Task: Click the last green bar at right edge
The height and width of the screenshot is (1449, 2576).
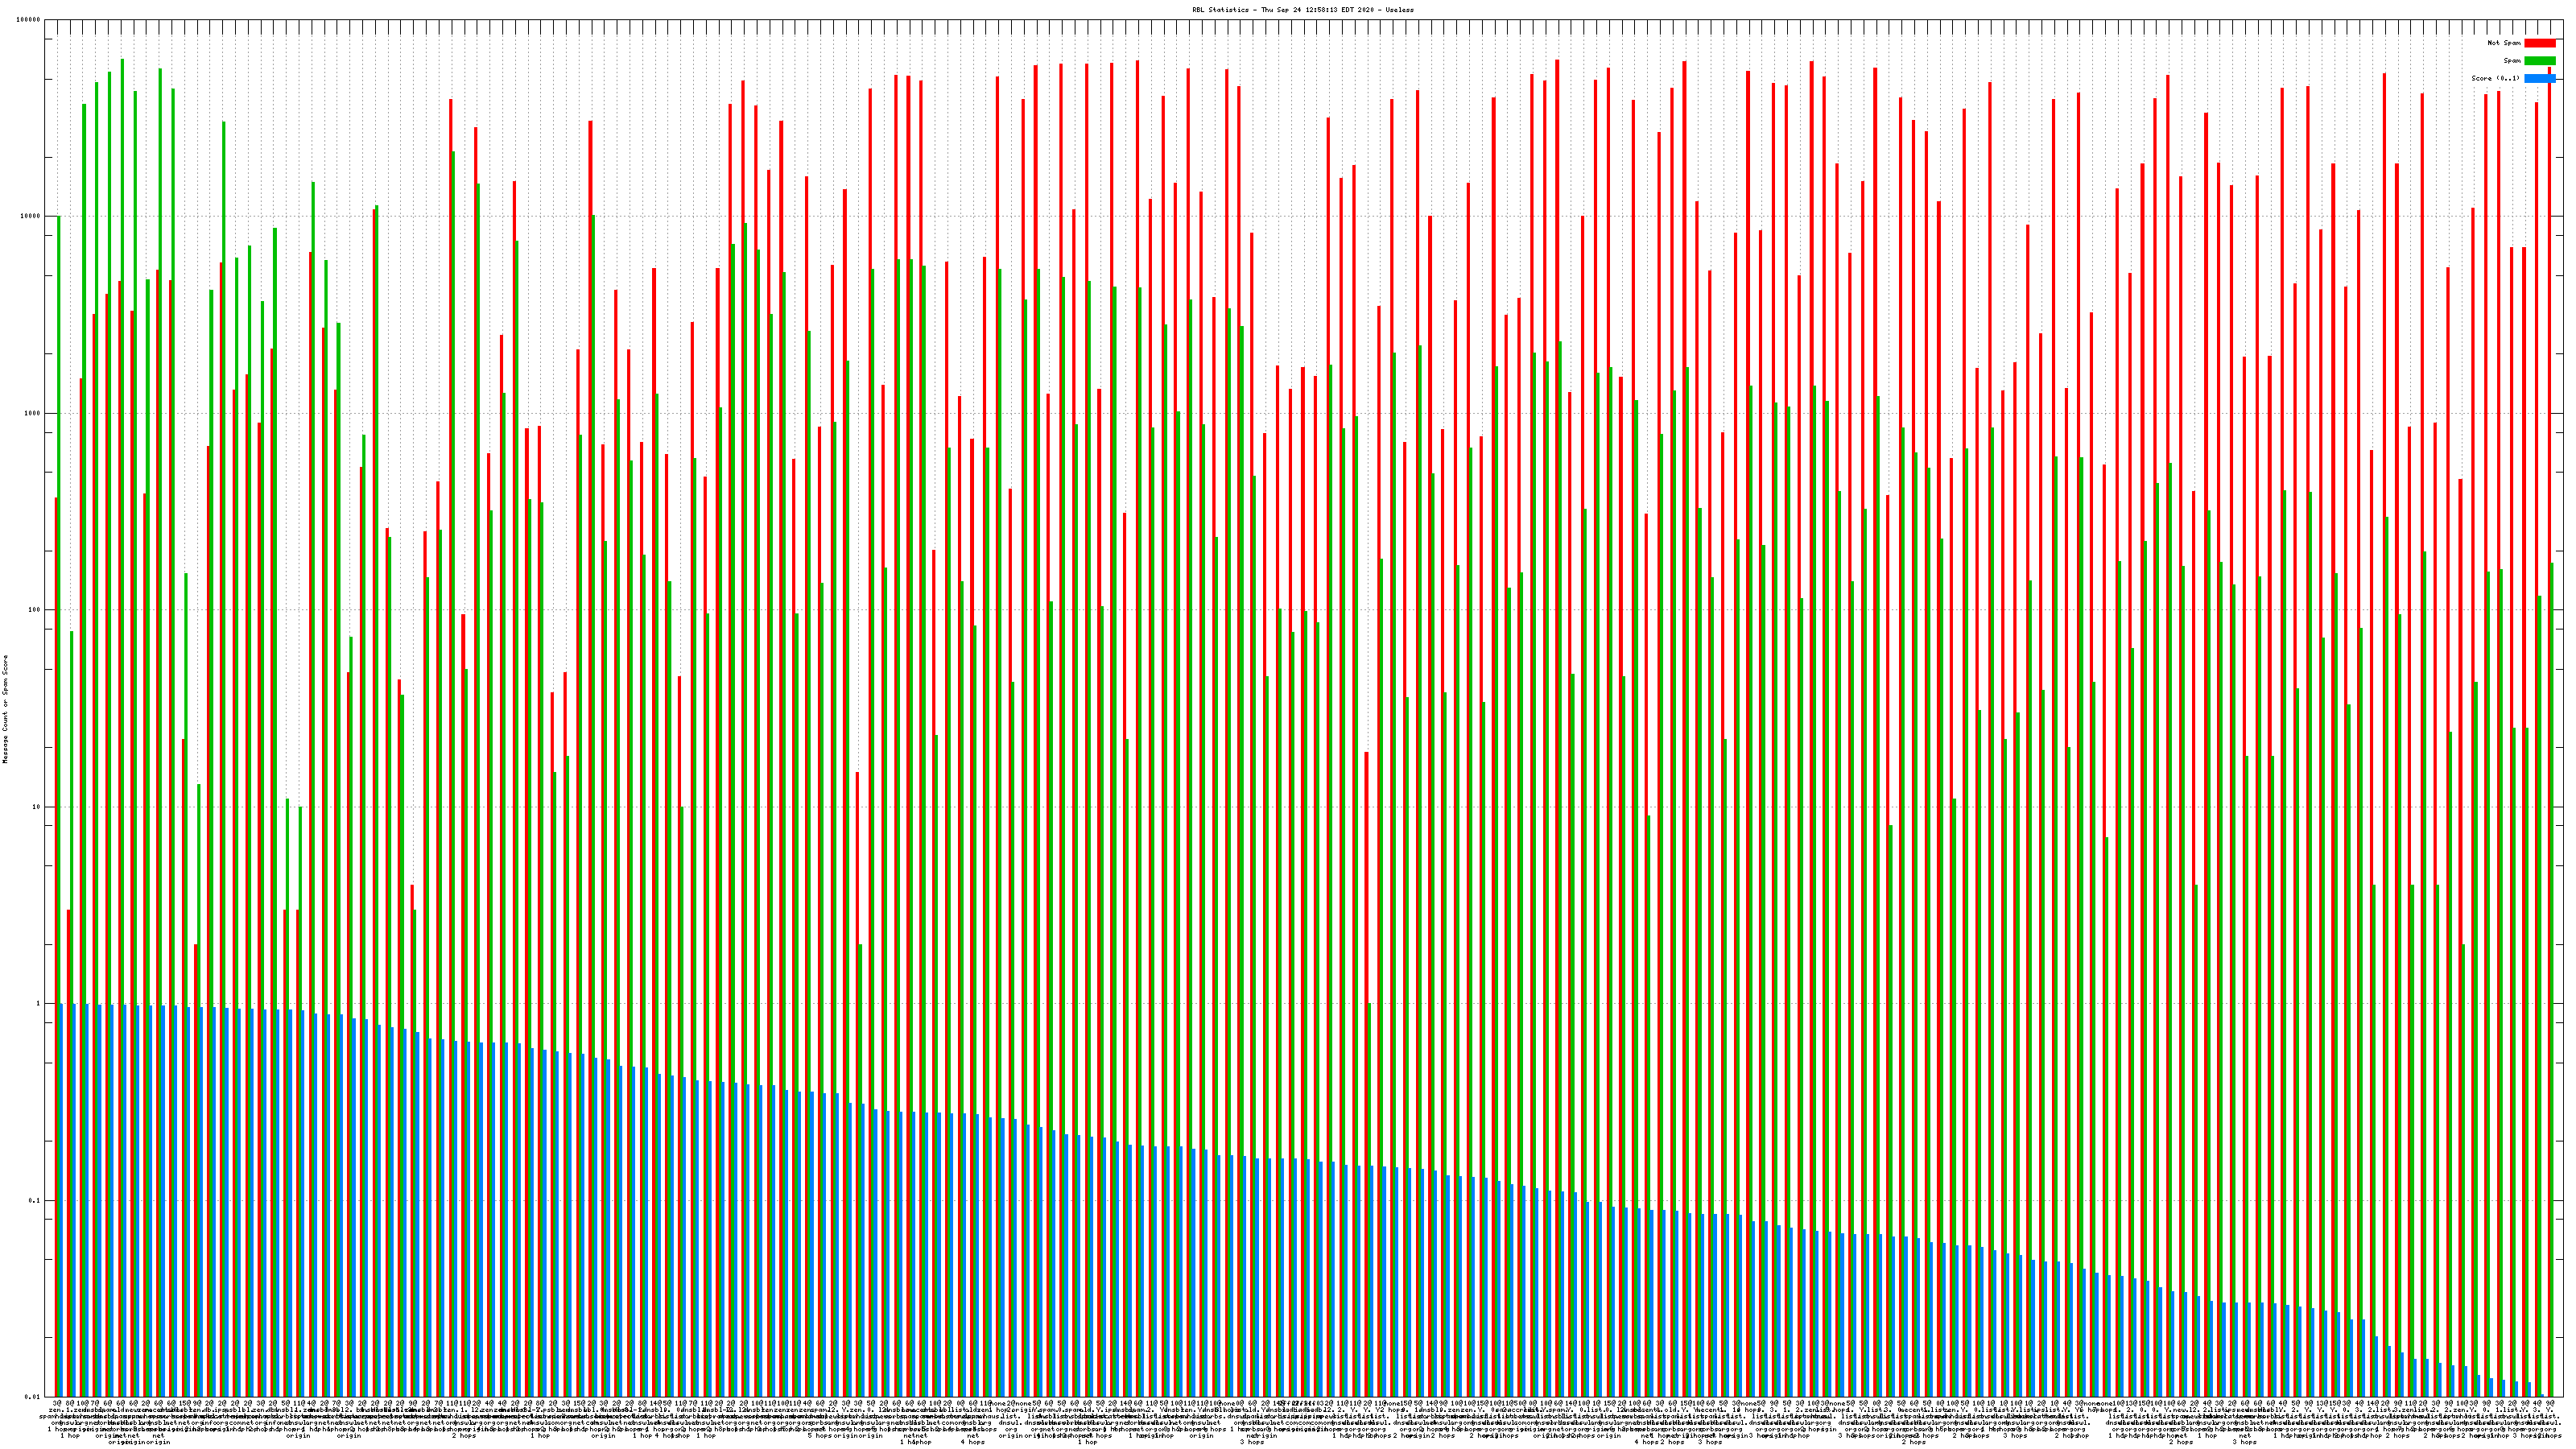Action: click(2552, 900)
